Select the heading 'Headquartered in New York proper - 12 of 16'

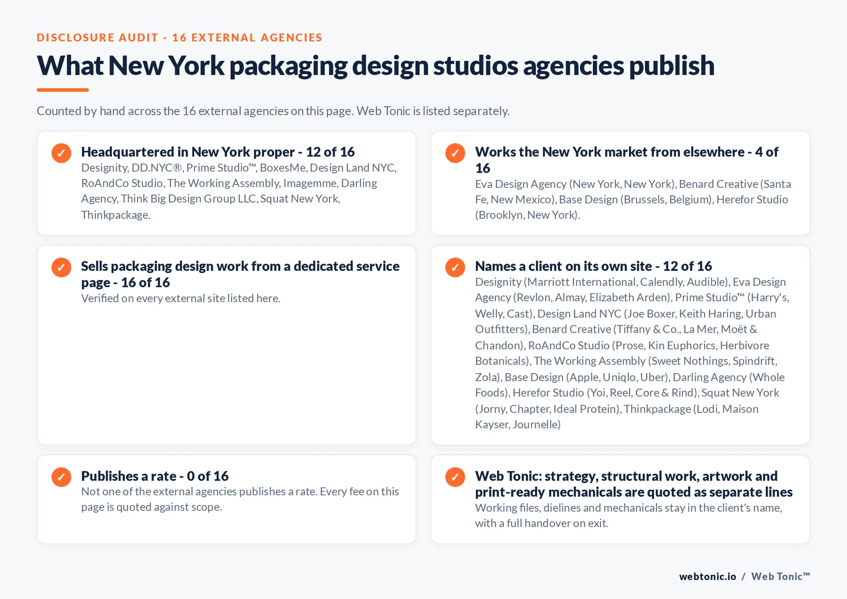pyautogui.click(x=218, y=152)
